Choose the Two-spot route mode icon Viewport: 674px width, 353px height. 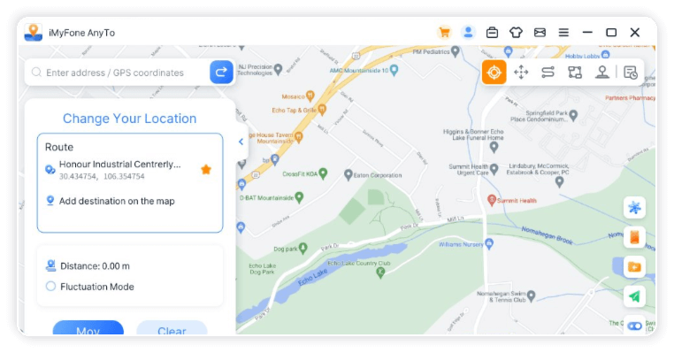point(548,73)
